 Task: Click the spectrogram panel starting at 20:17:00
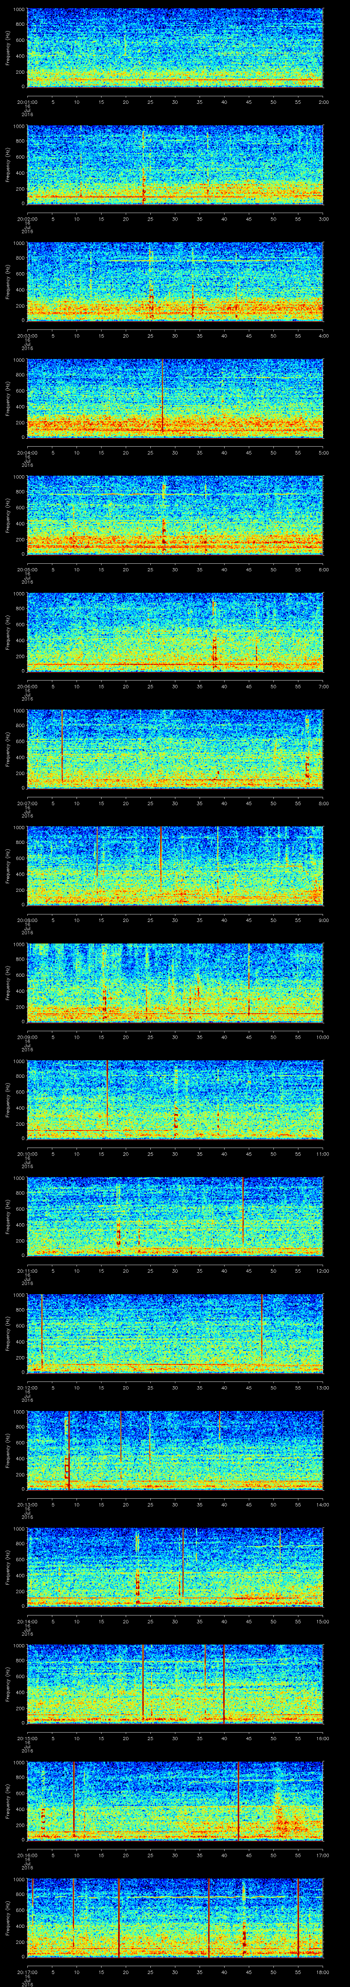175,1917
